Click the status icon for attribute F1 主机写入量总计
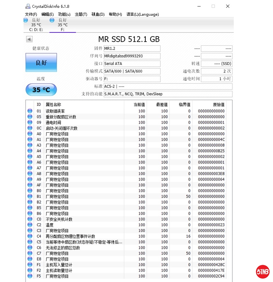 click(x=30, y=265)
